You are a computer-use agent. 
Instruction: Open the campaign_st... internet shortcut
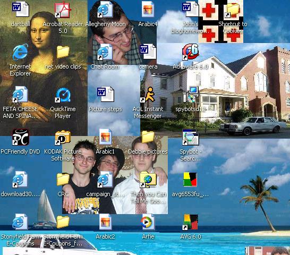click(x=105, y=180)
